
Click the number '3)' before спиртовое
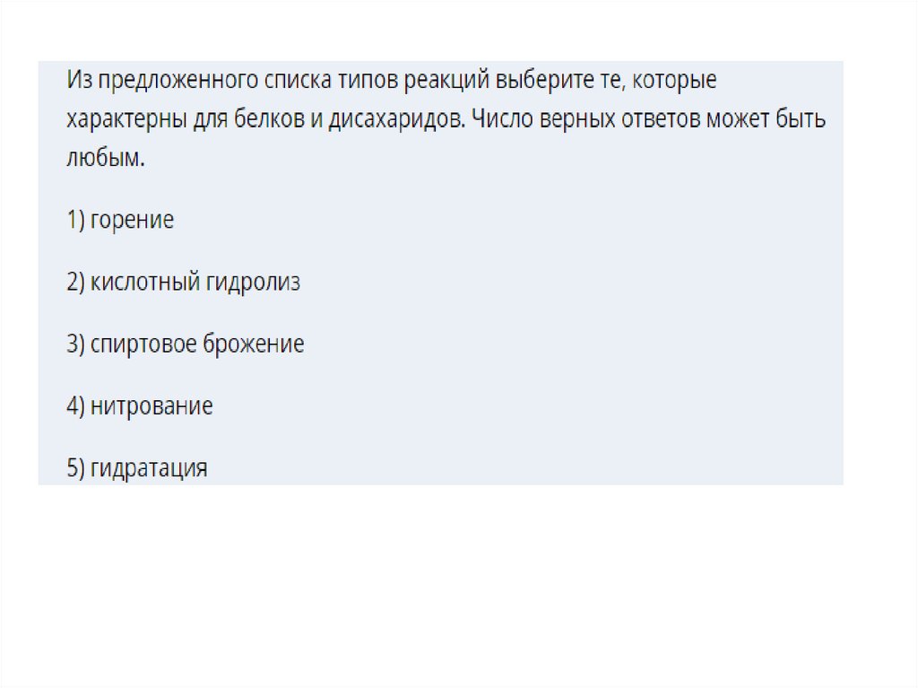(x=75, y=344)
